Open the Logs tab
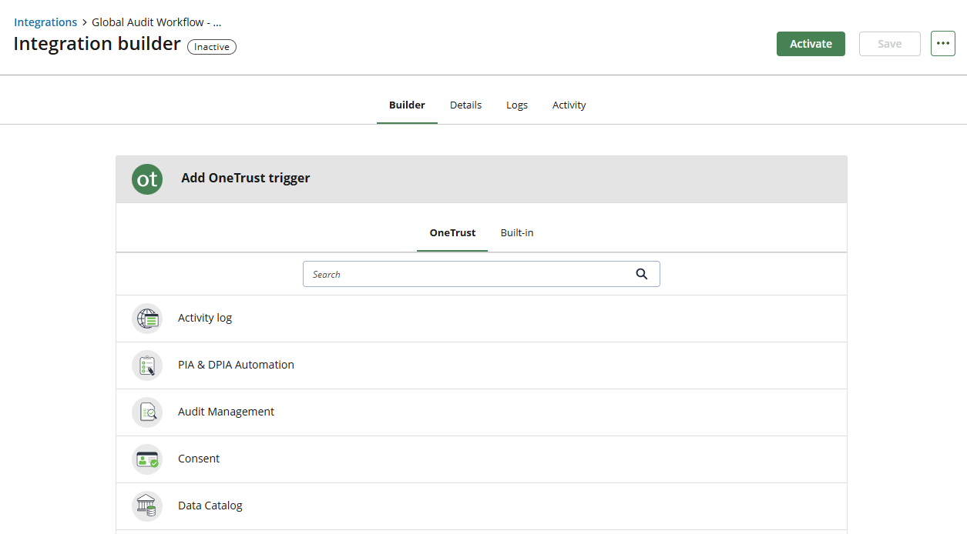The image size is (967, 534). [x=516, y=105]
